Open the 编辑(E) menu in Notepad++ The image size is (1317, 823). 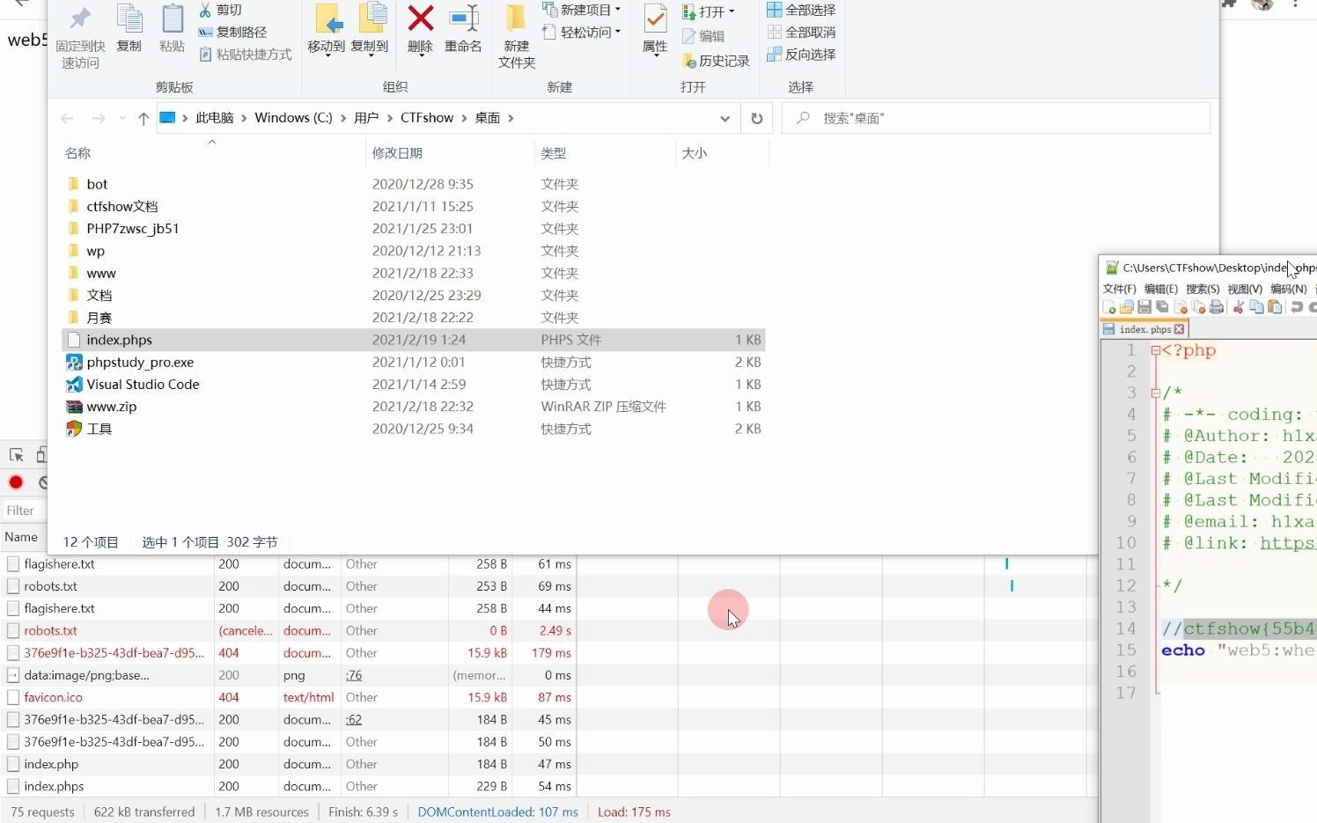pos(1160,289)
